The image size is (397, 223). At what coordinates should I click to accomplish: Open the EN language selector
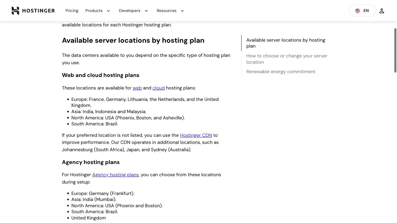pyautogui.click(x=362, y=11)
